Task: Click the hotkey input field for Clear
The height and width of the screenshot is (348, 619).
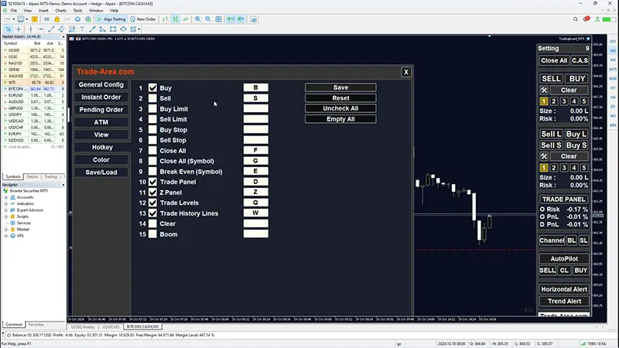Action: pyautogui.click(x=255, y=223)
